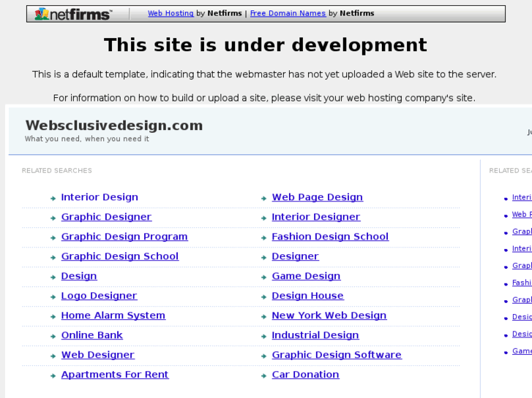Viewport: 532px width, 398px height.
Task: Open the Online Bank link
Action: click(91, 335)
